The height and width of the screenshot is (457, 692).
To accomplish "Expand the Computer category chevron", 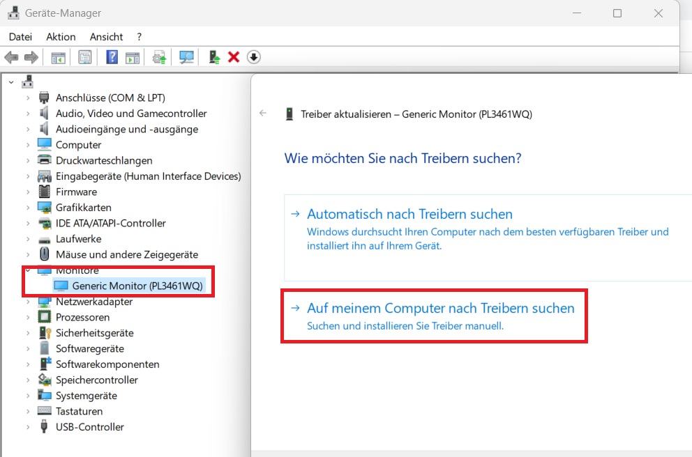I will coord(28,145).
